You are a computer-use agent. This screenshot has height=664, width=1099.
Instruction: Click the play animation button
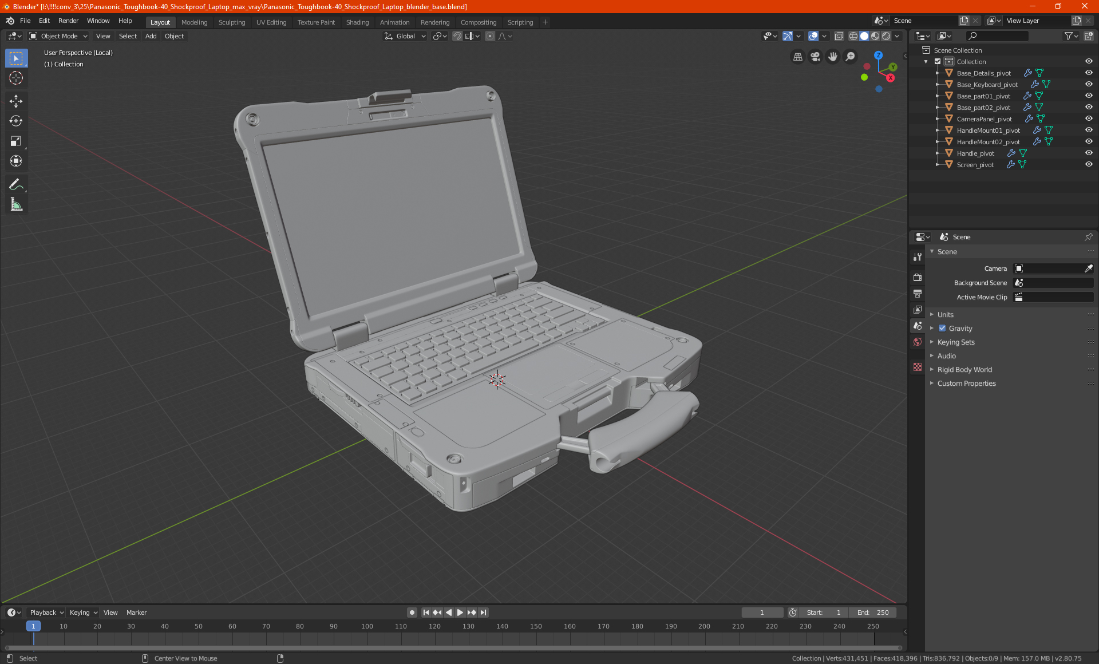click(x=460, y=612)
